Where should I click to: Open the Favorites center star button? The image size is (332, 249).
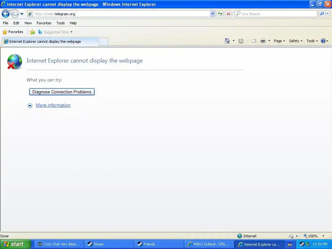tap(13, 32)
